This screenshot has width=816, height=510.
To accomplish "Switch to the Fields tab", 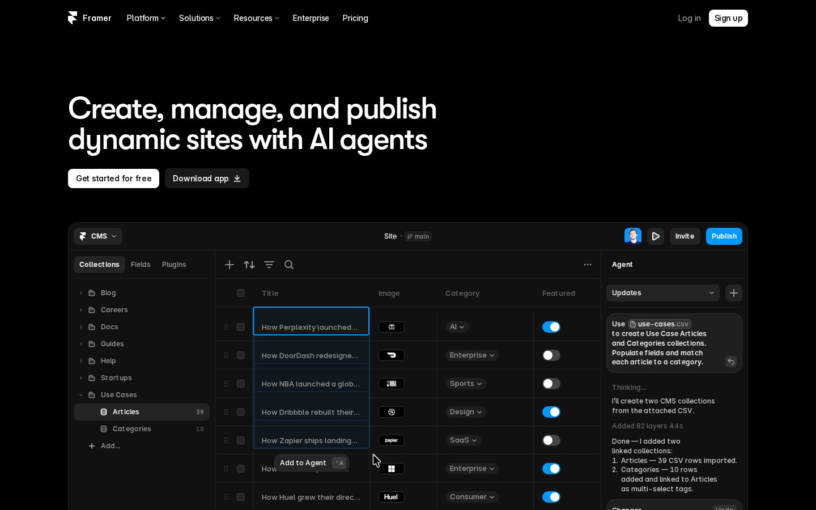I will [141, 265].
